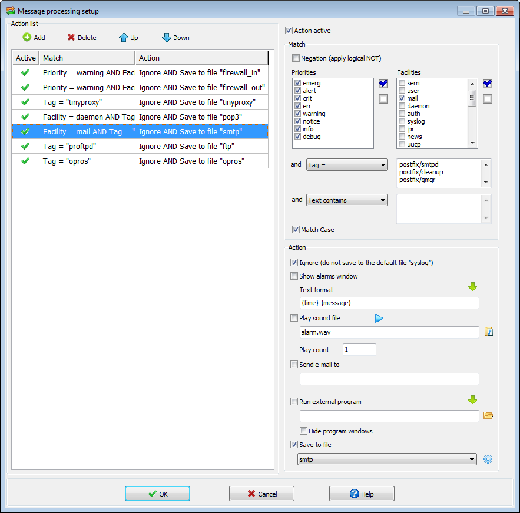Click the green Add action icon
520x513 pixels.
pos(27,38)
